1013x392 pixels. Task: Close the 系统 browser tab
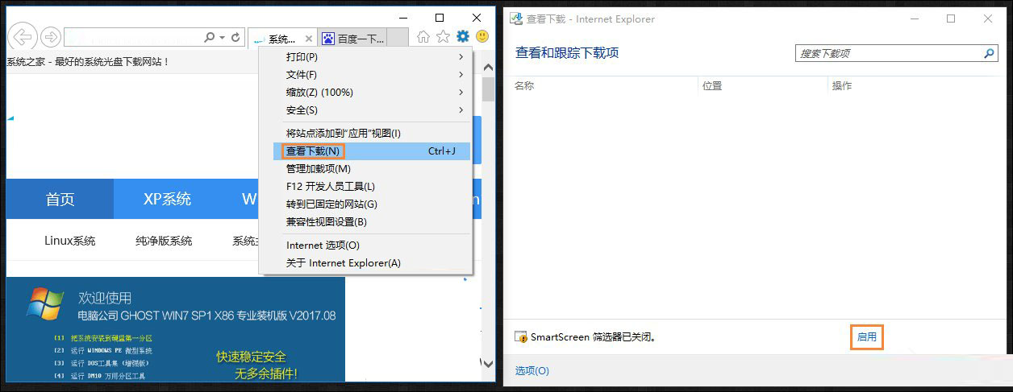click(x=308, y=38)
